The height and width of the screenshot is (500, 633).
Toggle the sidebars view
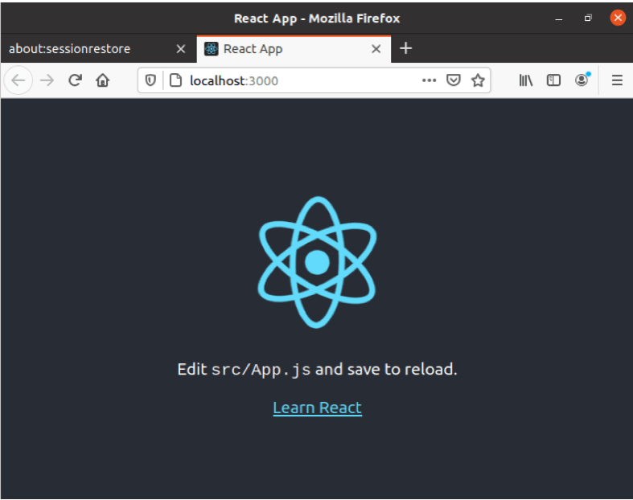(x=553, y=80)
